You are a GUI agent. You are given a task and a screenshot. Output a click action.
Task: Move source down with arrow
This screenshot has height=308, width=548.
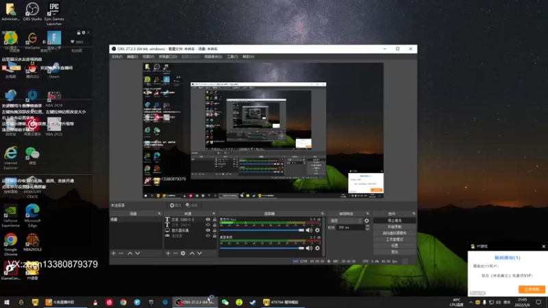pyautogui.click(x=199, y=253)
